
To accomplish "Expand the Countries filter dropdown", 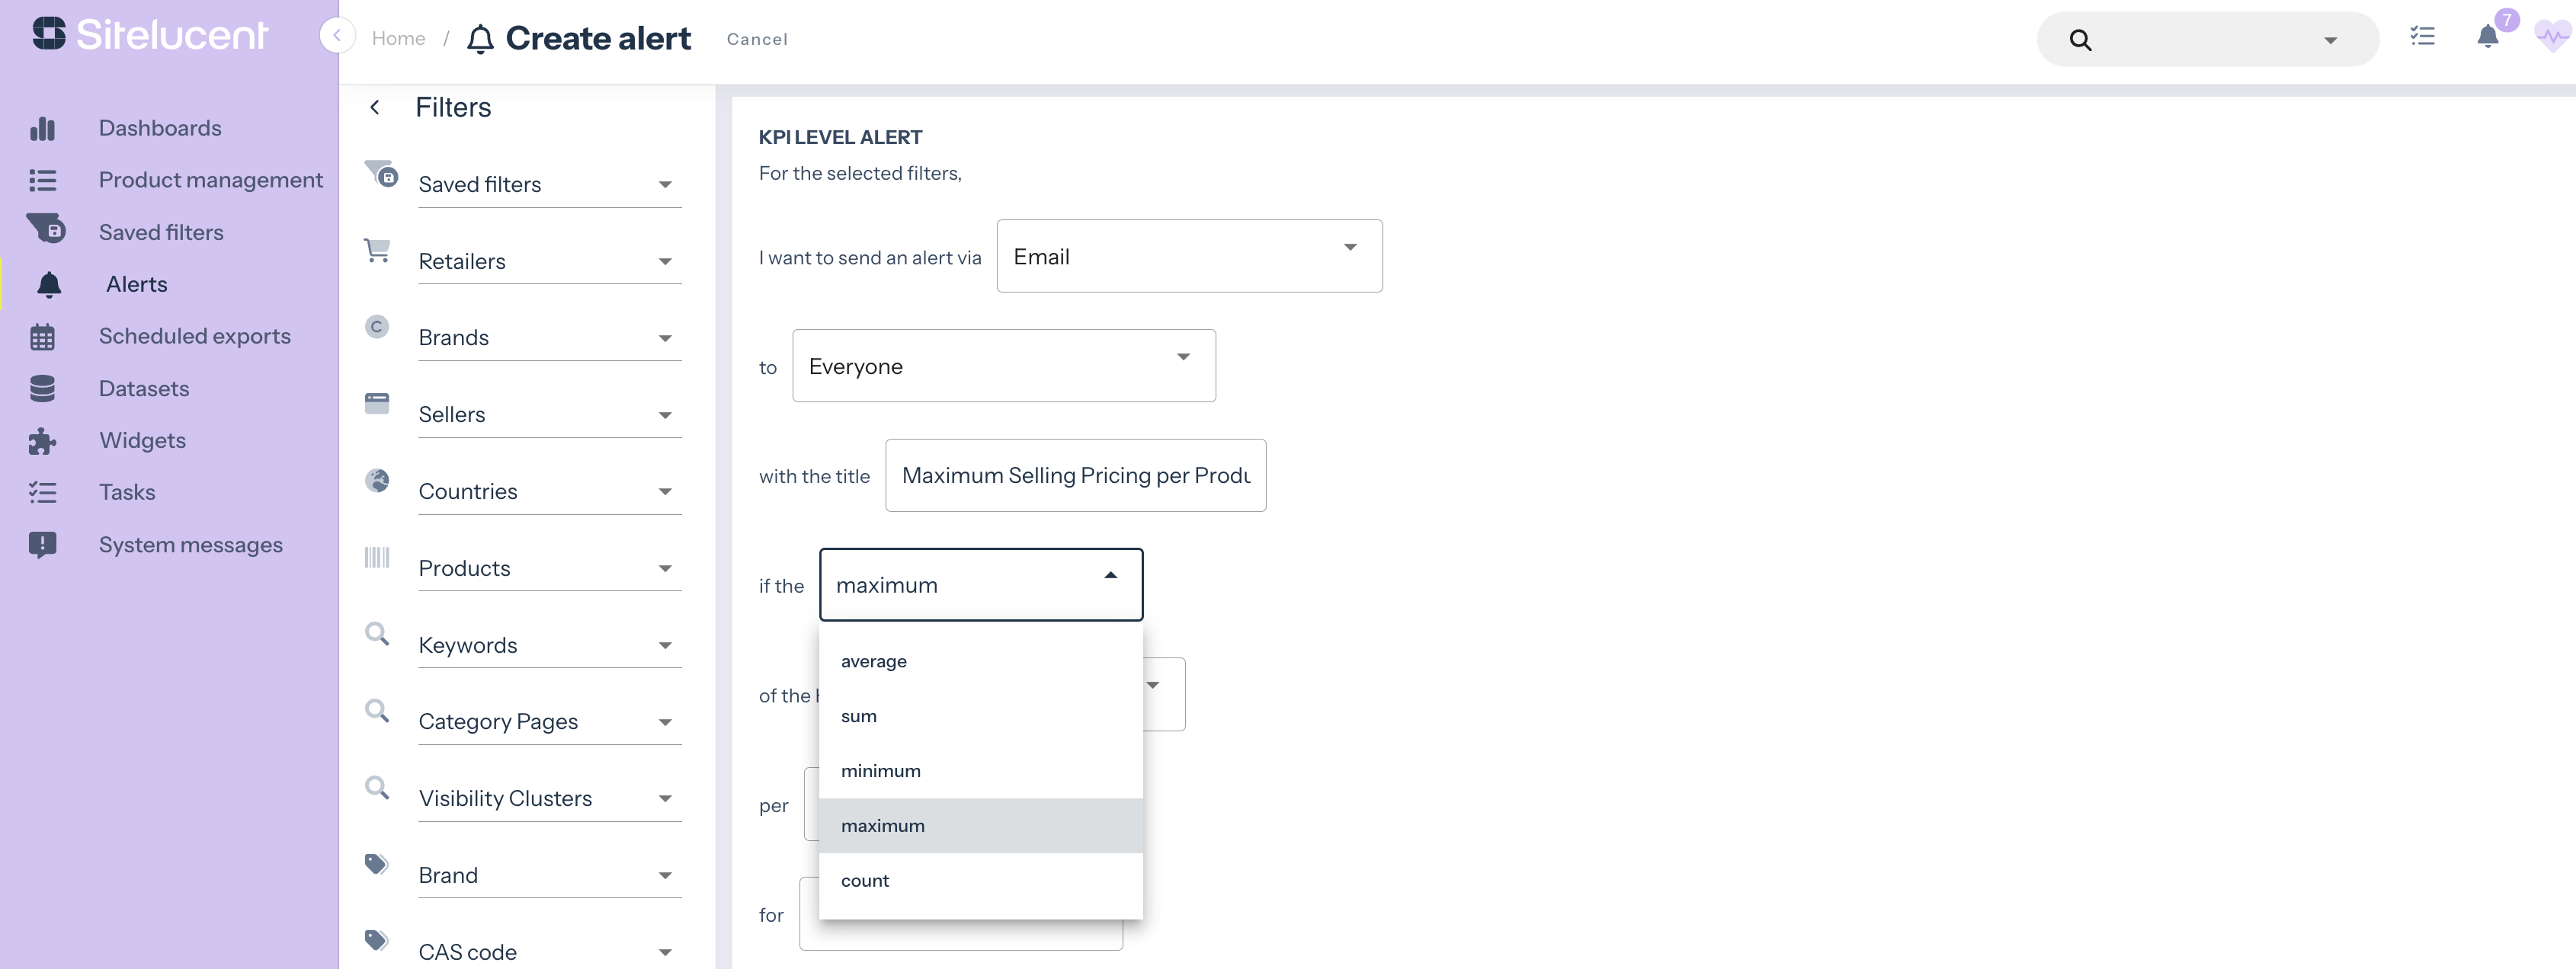I will [549, 492].
